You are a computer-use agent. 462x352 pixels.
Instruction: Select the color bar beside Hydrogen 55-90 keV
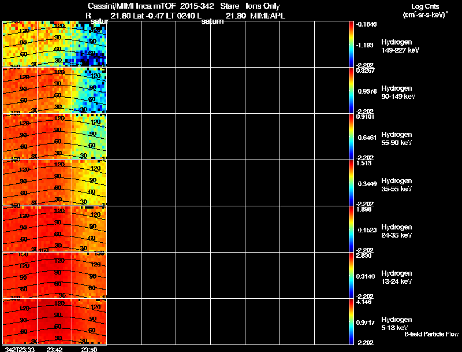click(351, 136)
